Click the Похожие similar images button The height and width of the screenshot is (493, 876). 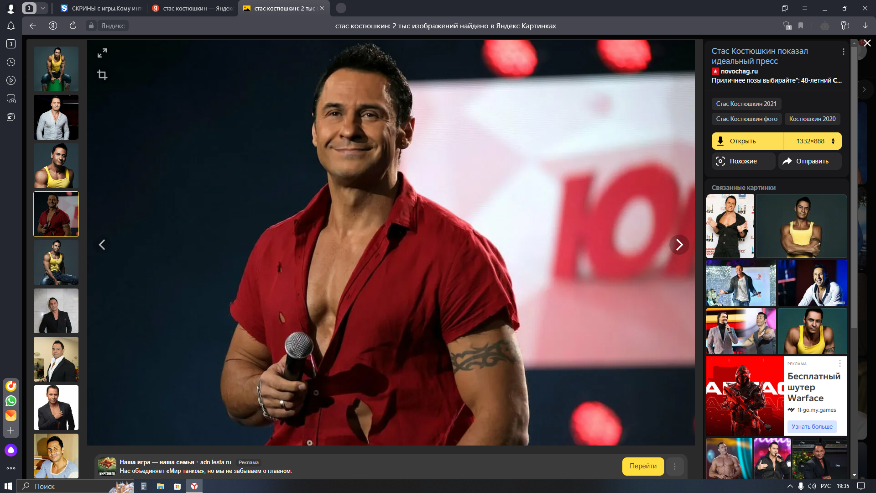(x=743, y=161)
